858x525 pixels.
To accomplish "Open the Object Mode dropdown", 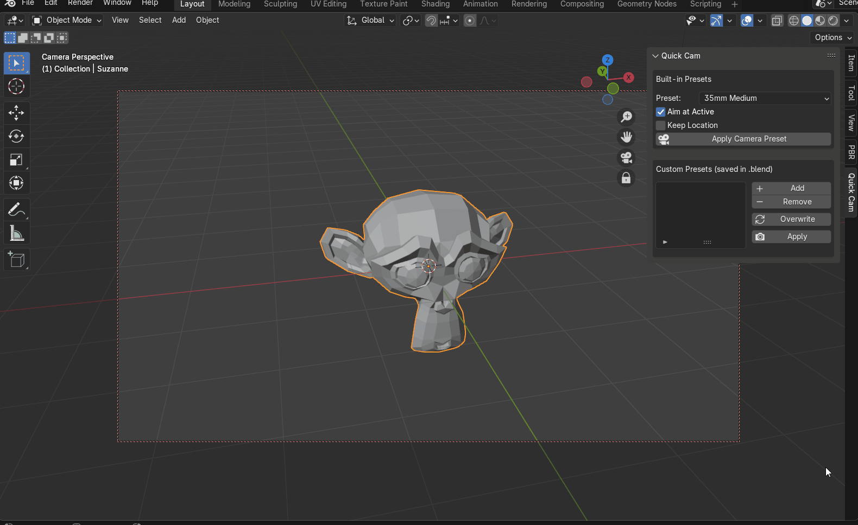I will (x=67, y=20).
